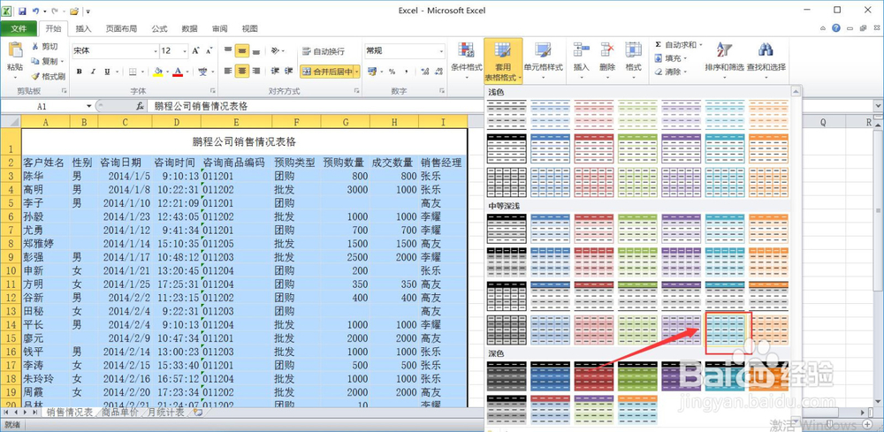Click the font color A icon
Image resolution: width=884 pixels, height=432 pixels.
click(x=179, y=72)
